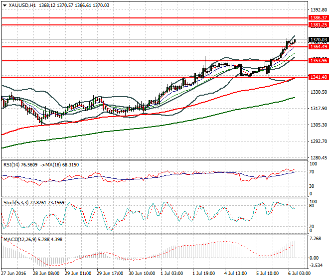Open the XAUUSD,H1 chart dropdown triangle

pos(4,5)
